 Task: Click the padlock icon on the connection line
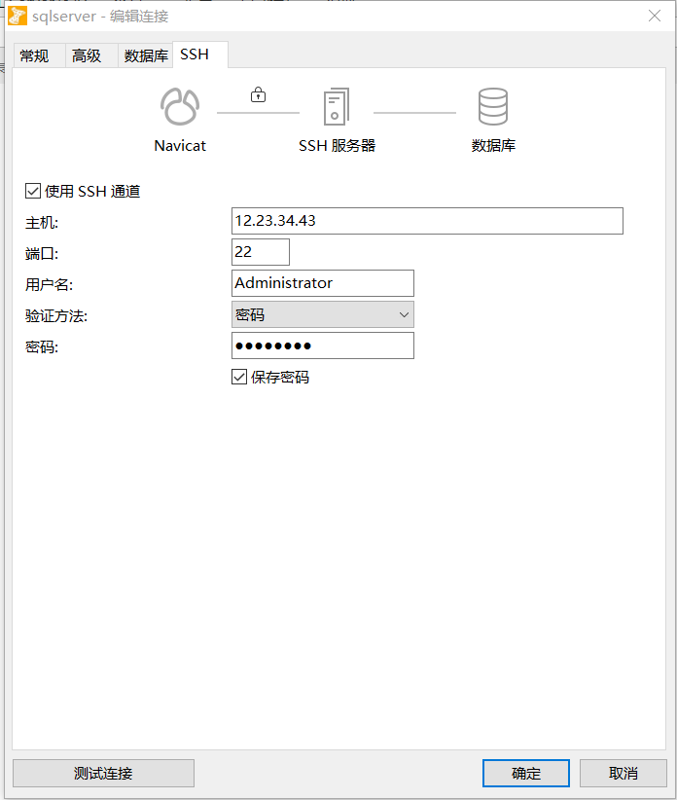pyautogui.click(x=258, y=94)
